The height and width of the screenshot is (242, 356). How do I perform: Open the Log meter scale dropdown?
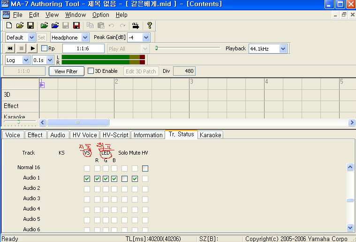click(26, 60)
